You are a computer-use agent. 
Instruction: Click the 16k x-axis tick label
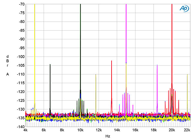(135, 130)
